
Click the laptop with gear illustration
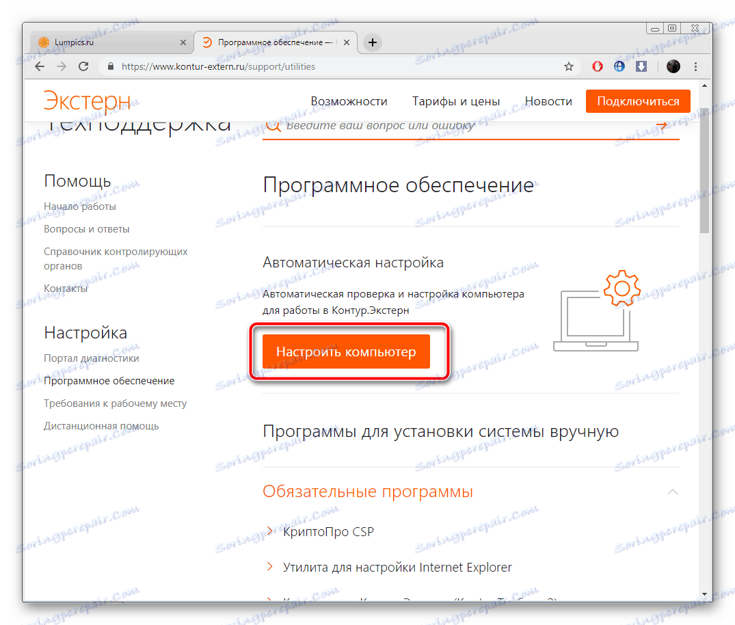597,310
